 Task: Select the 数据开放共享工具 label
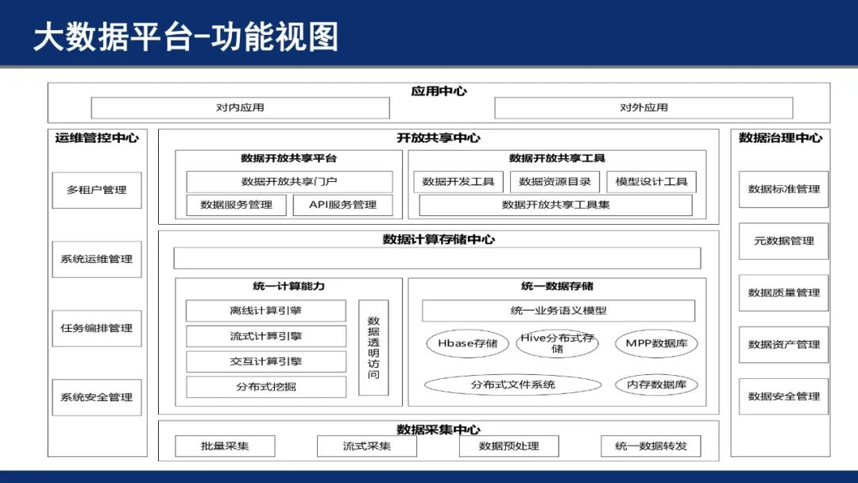[557, 158]
